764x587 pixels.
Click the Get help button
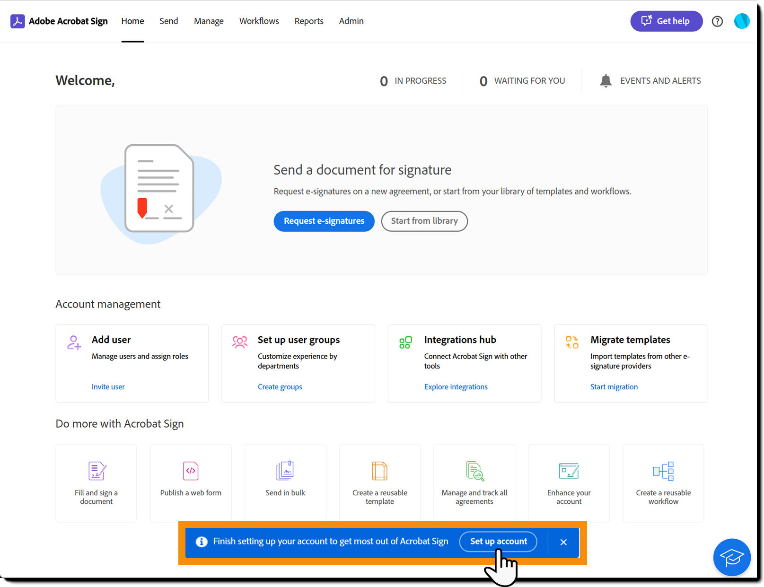click(667, 21)
